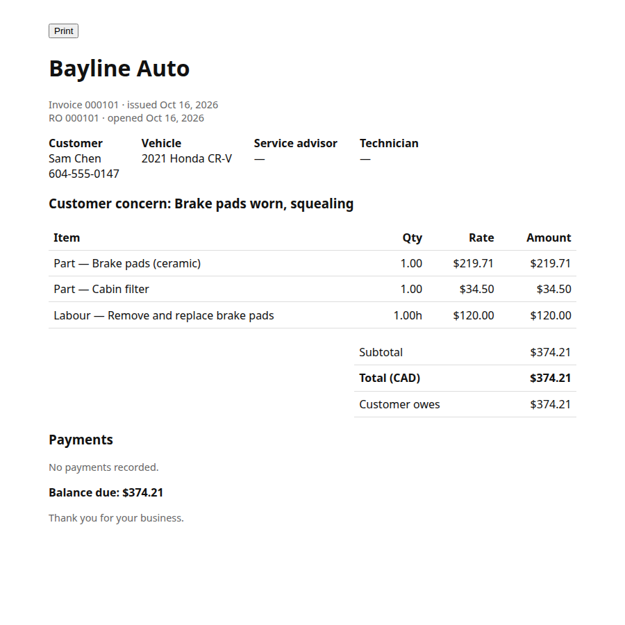This screenshot has height=625, width=625.
Task: Click the labour quantity 1.00h
Action: 408,315
